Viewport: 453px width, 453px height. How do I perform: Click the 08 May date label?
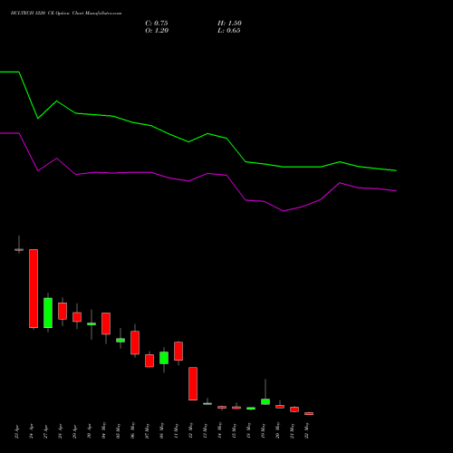pyautogui.click(x=162, y=431)
